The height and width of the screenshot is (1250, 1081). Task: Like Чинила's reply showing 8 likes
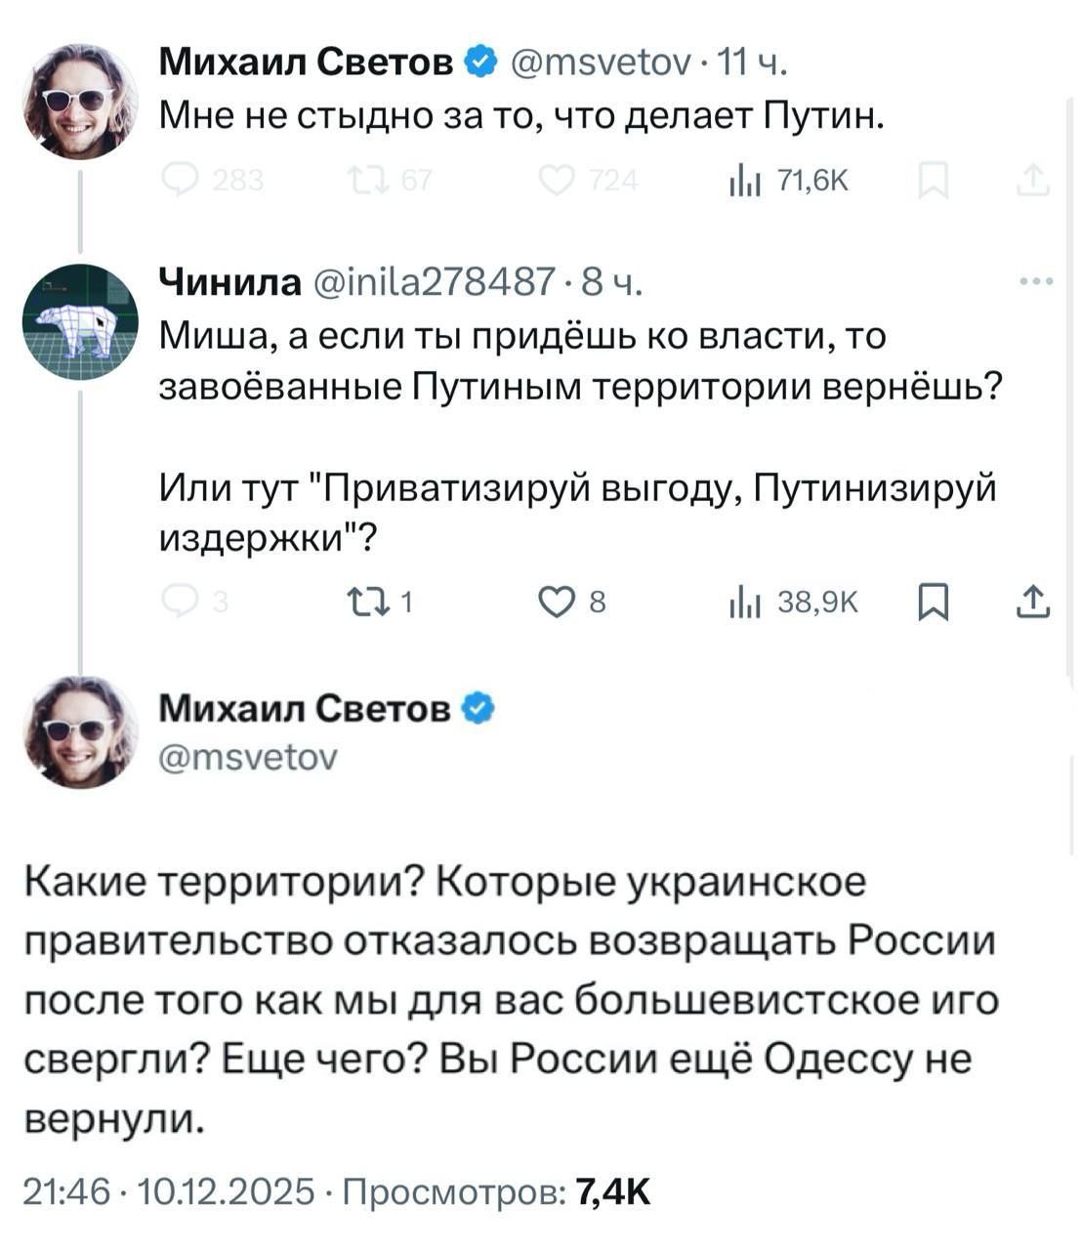558,603
